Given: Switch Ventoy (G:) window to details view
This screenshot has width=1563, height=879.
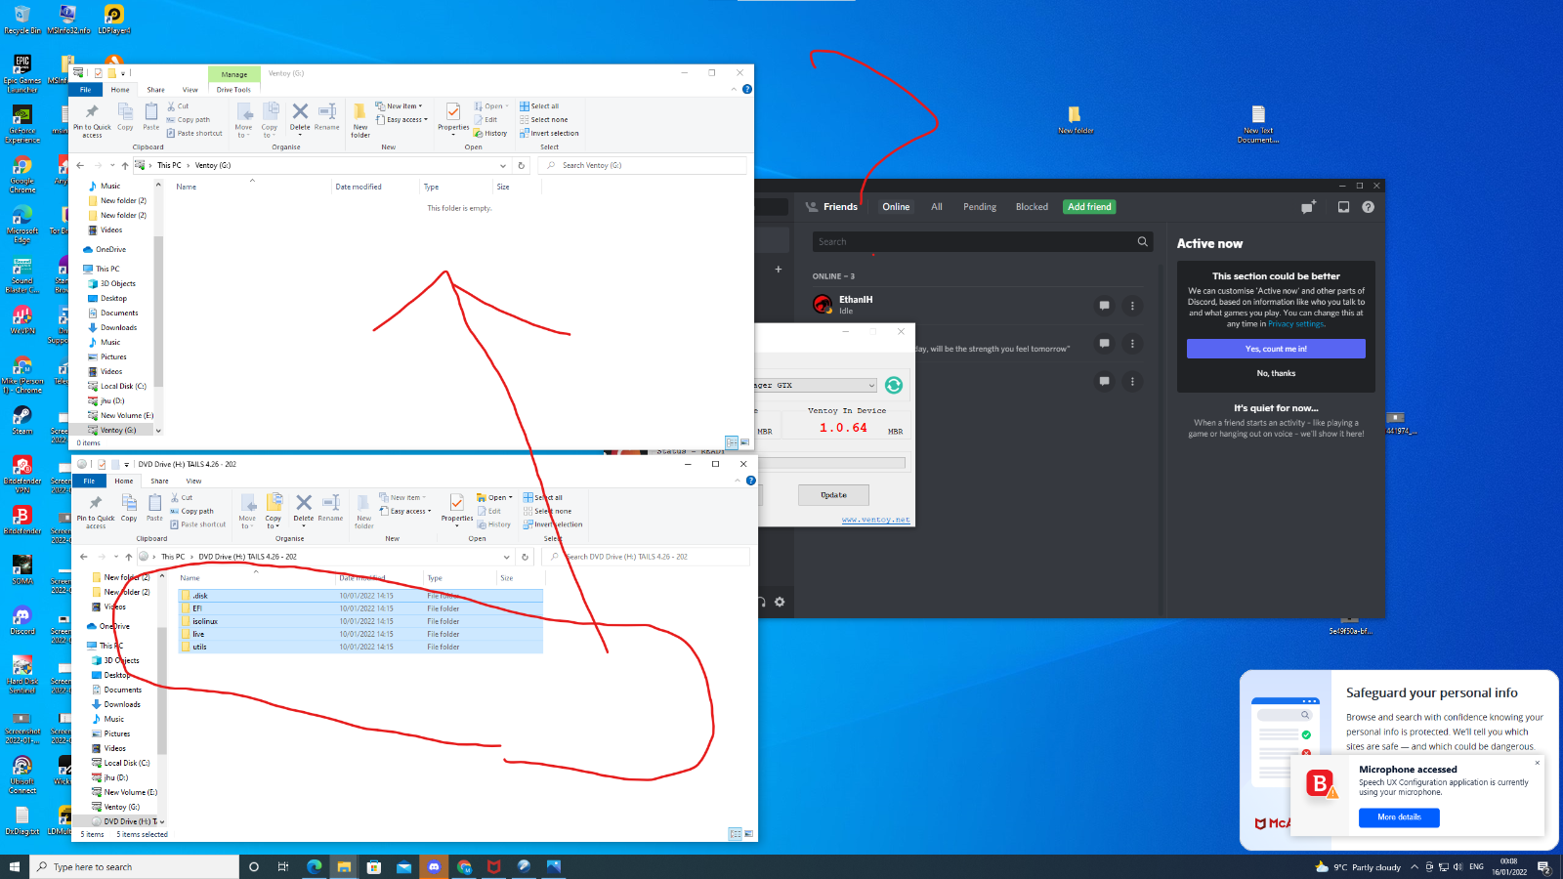Looking at the screenshot, I should (x=732, y=442).
